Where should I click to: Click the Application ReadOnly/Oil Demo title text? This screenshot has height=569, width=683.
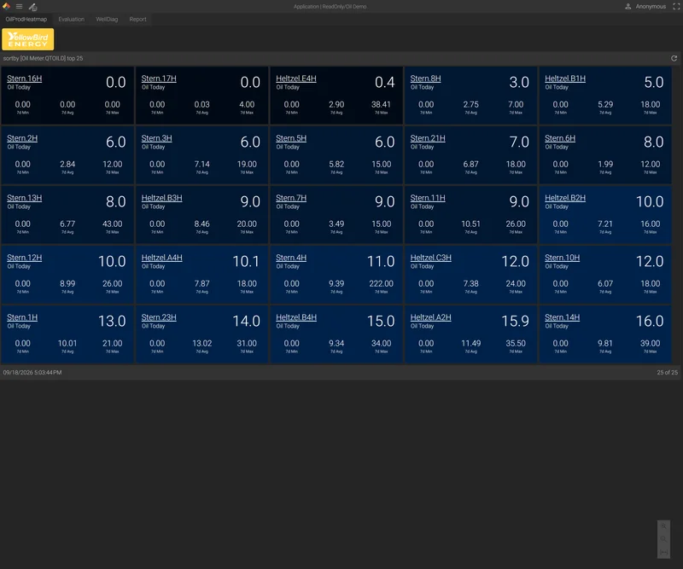(330, 7)
